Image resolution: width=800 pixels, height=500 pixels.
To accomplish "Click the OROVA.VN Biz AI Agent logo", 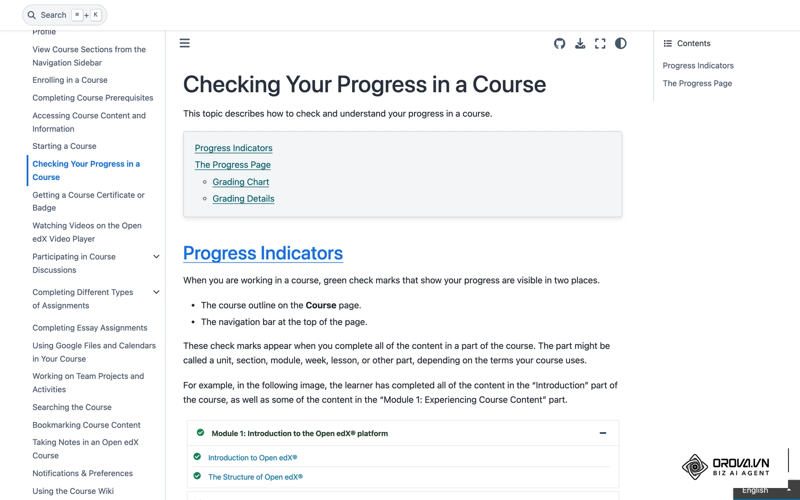I will (x=725, y=466).
